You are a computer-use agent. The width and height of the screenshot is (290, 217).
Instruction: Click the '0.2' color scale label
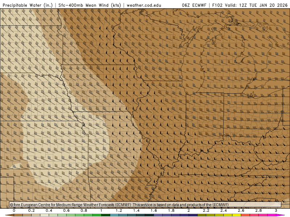[32, 210]
